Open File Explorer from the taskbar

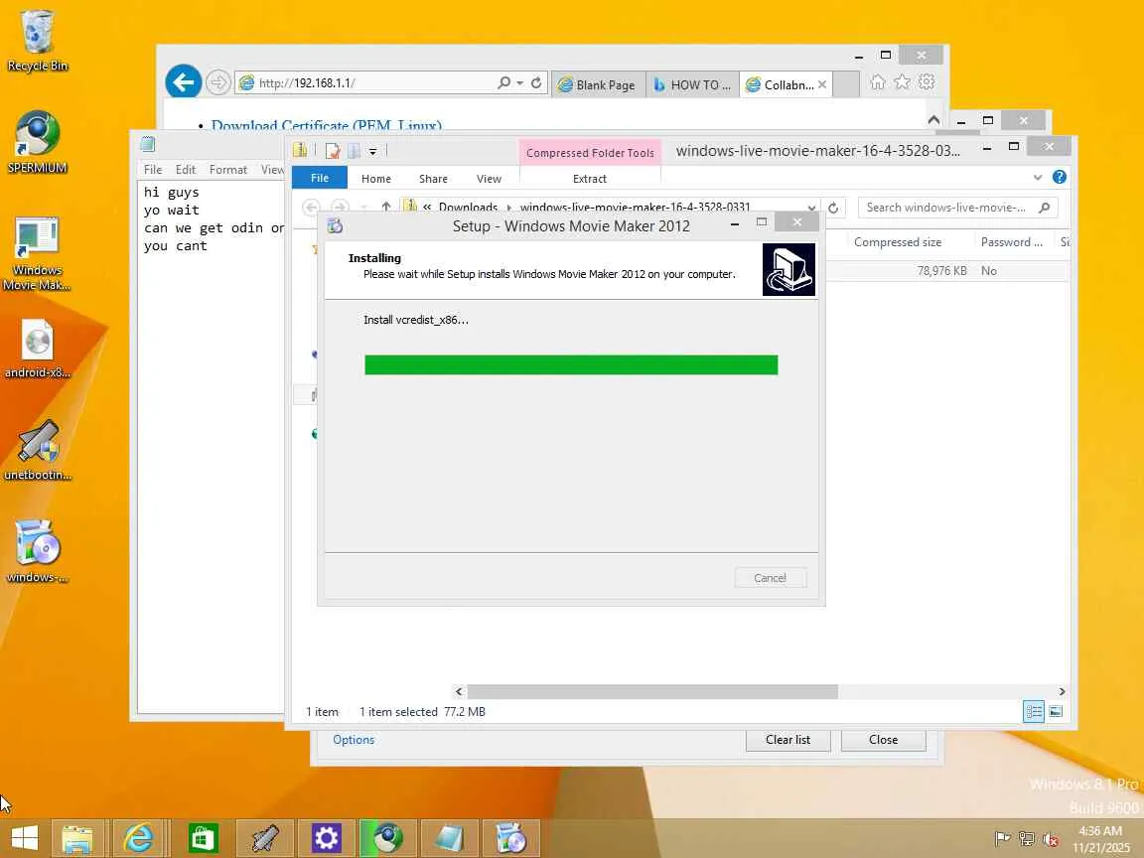[x=76, y=837]
